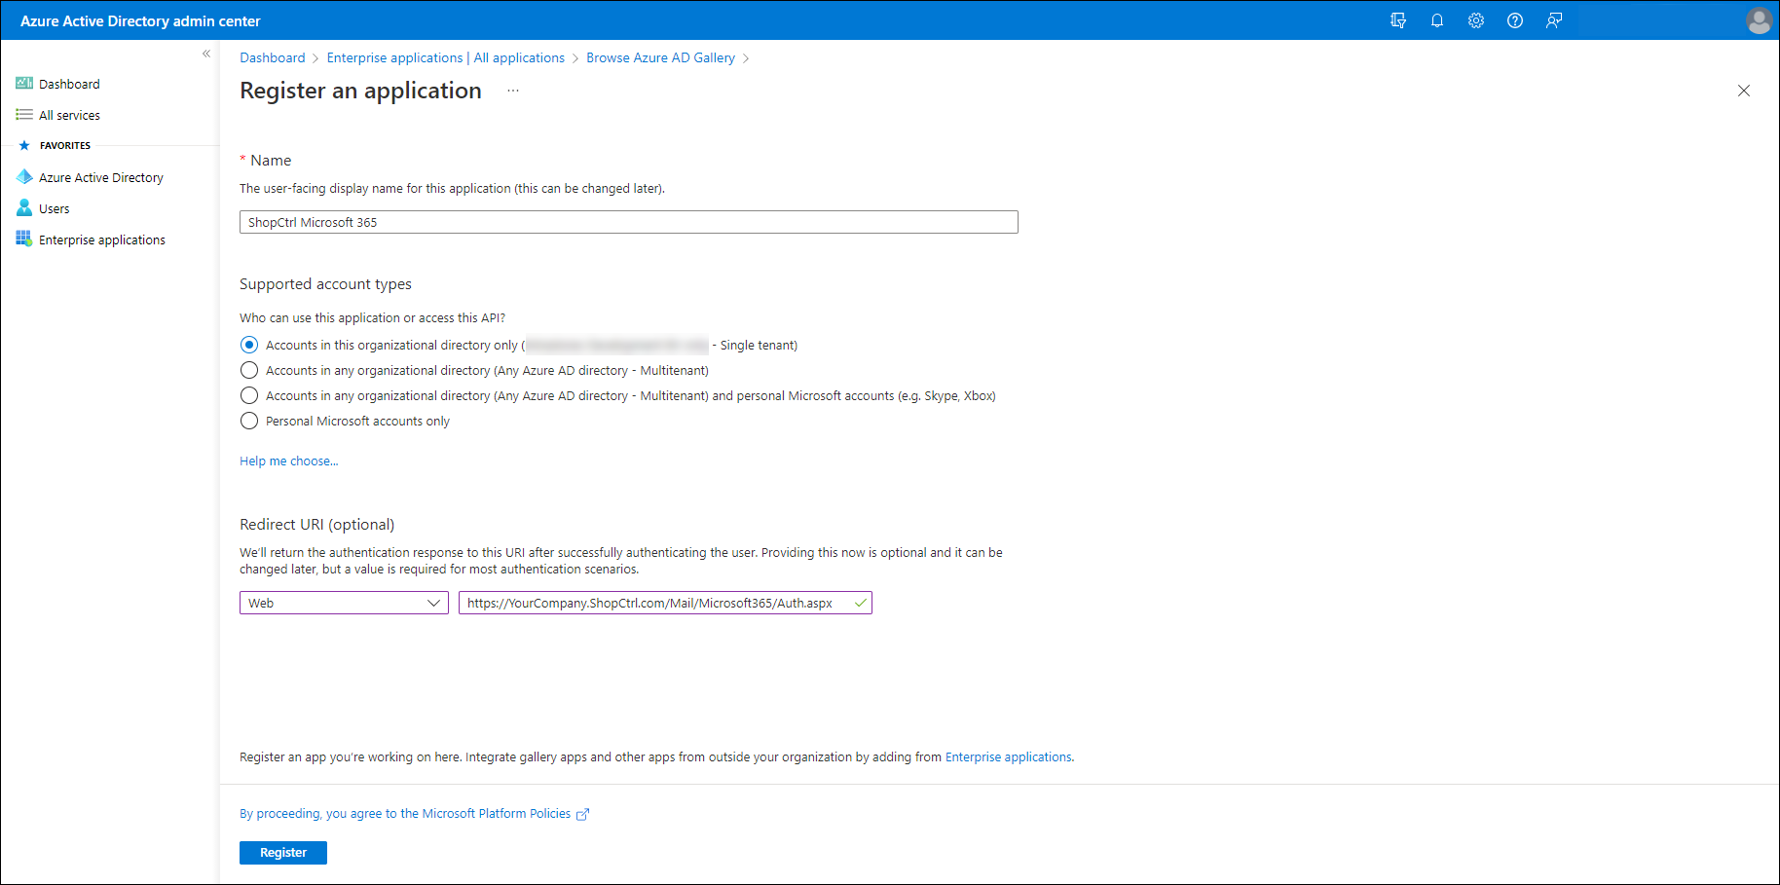This screenshot has height=885, width=1780.
Task: Open Users in the sidebar
Action: click(55, 208)
